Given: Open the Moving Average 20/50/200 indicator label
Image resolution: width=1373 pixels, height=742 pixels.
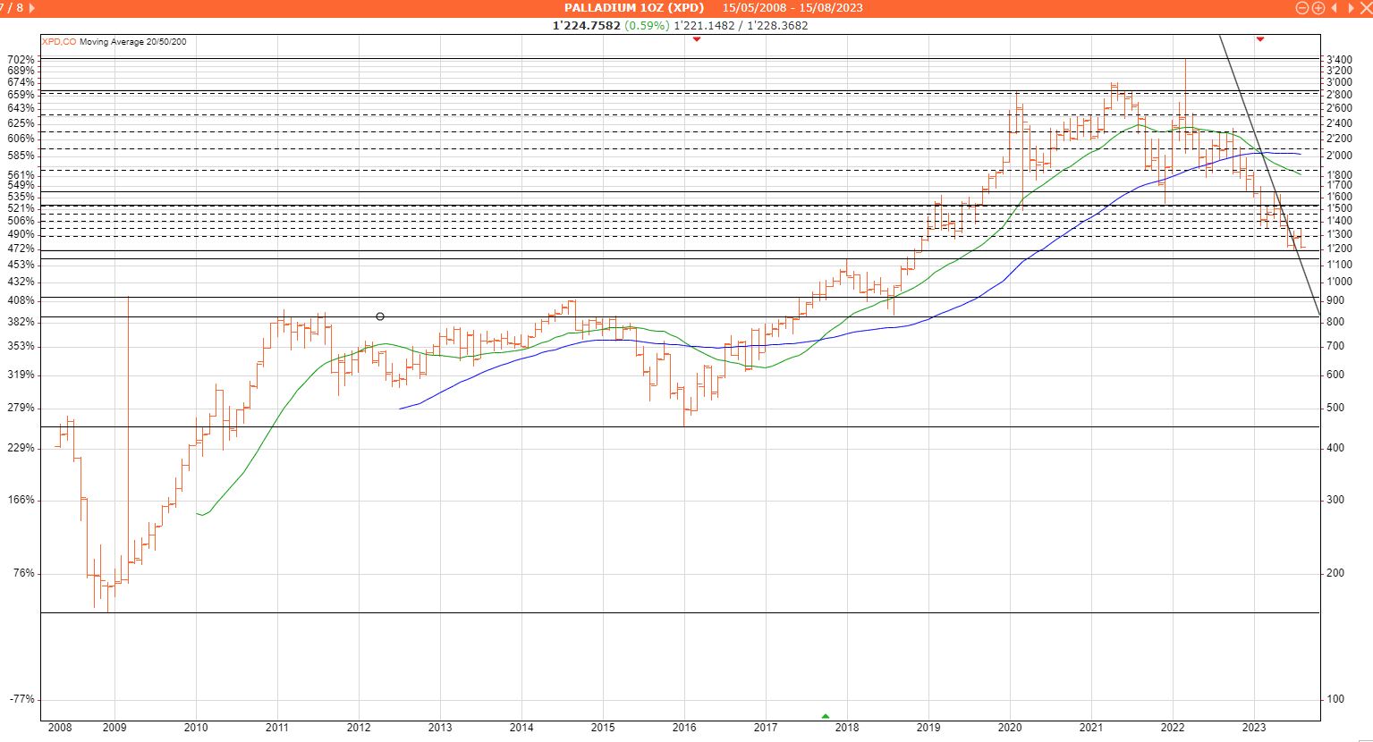Looking at the screenshot, I should pyautogui.click(x=132, y=42).
